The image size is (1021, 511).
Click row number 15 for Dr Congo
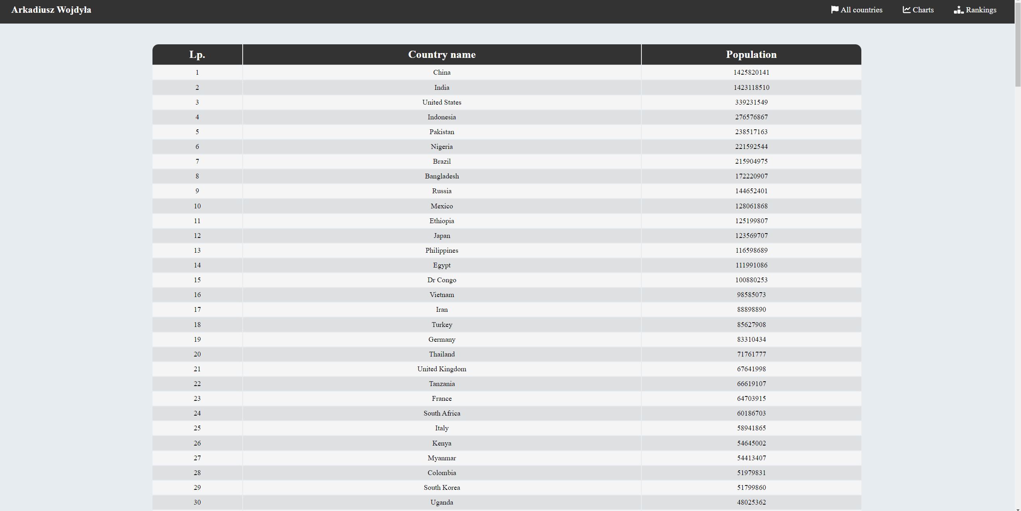point(197,280)
